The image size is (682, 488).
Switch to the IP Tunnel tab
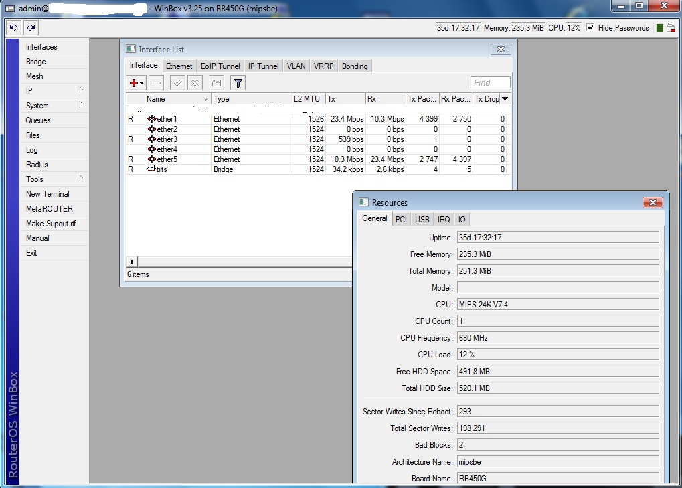(263, 66)
